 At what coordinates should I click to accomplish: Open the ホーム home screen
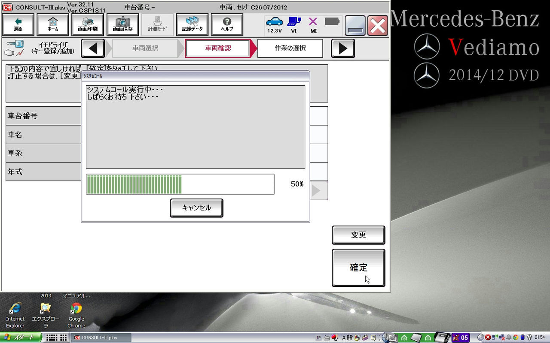click(x=53, y=25)
